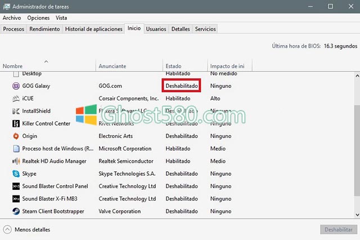360x240 pixels.
Task: Click Origin row's Deshabilitado status
Action: (182, 136)
